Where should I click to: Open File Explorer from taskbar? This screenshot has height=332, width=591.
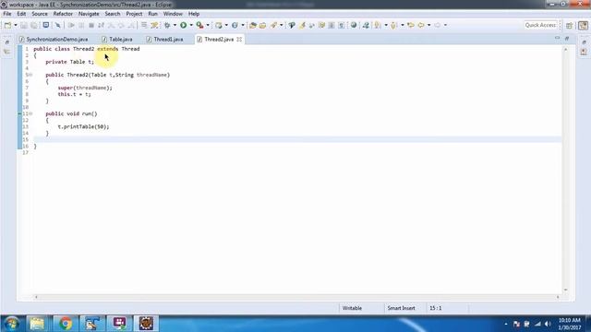(x=37, y=324)
